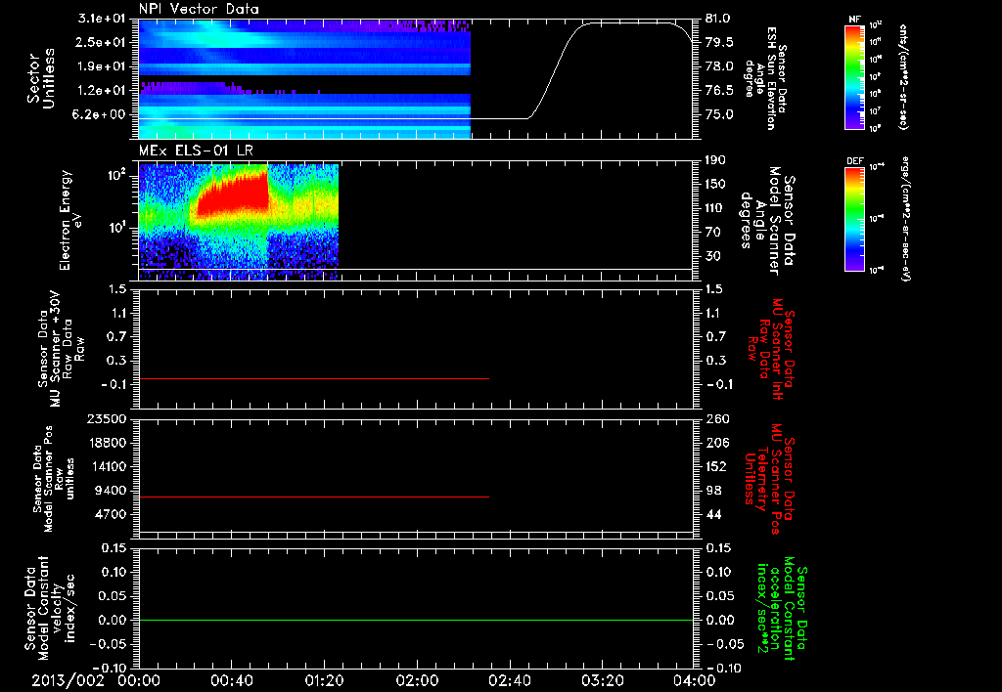This screenshot has height=692, width=1002.
Task: Click the '44' telemetry tick value
Action: tap(713, 514)
